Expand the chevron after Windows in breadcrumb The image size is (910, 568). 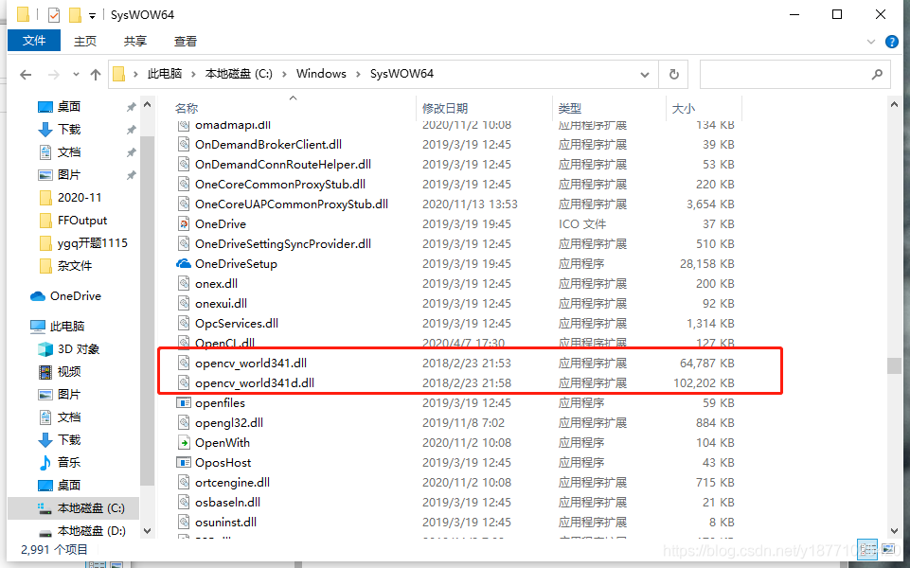[359, 74]
